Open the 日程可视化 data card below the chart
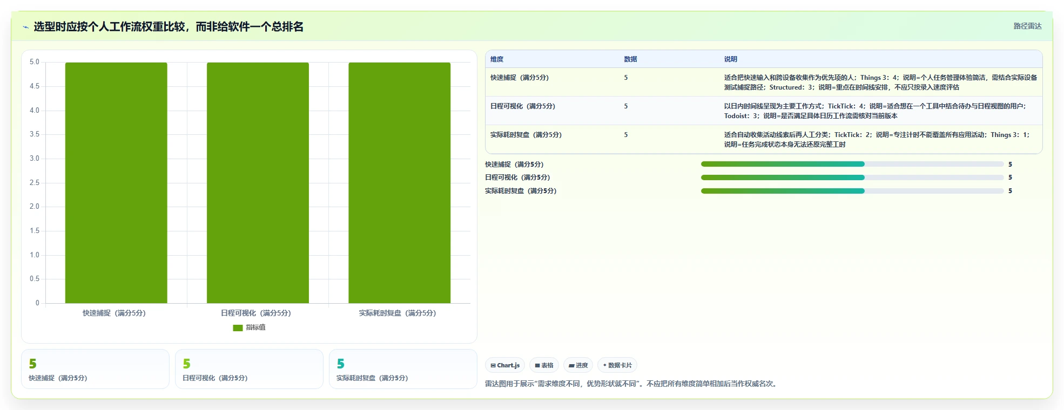This screenshot has width=1064, height=410. click(249, 369)
